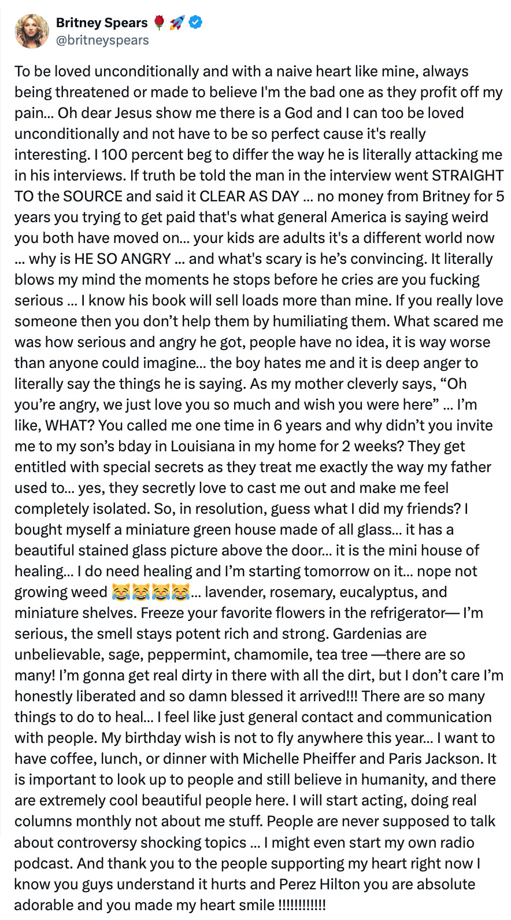Click the blue verified checkmark badge
The width and height of the screenshot is (511, 920).
coord(196,23)
